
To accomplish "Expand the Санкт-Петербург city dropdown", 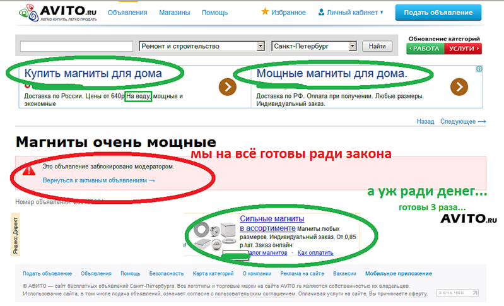I will 352,46.
